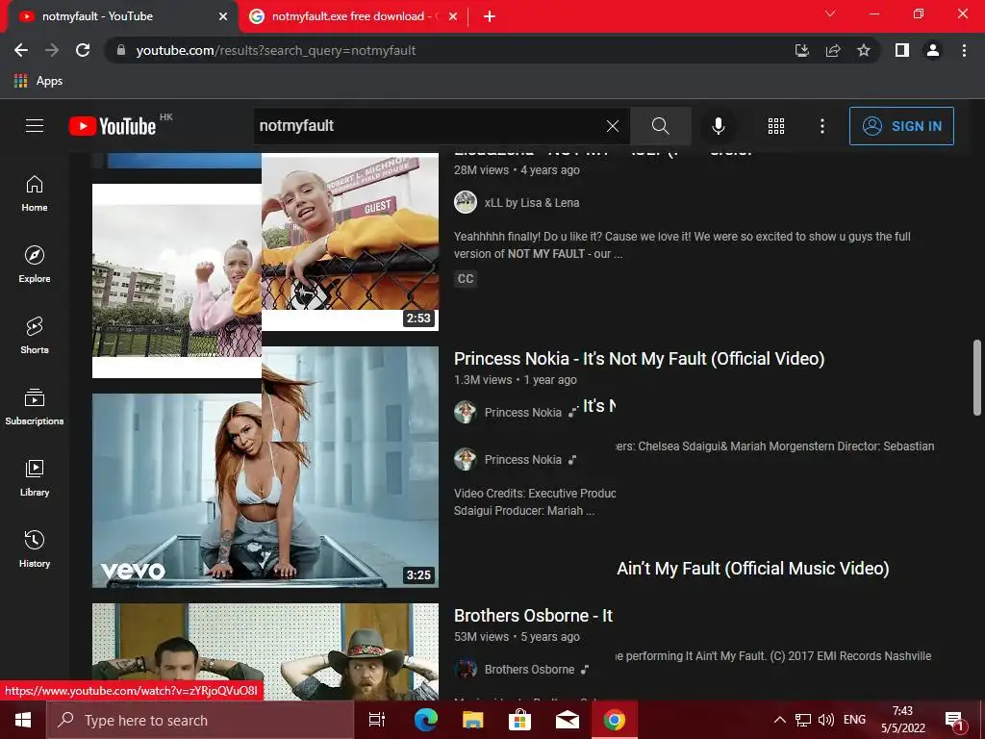The width and height of the screenshot is (985, 739).
Task: Open Microsoft Store from taskbar
Action: coord(519,720)
